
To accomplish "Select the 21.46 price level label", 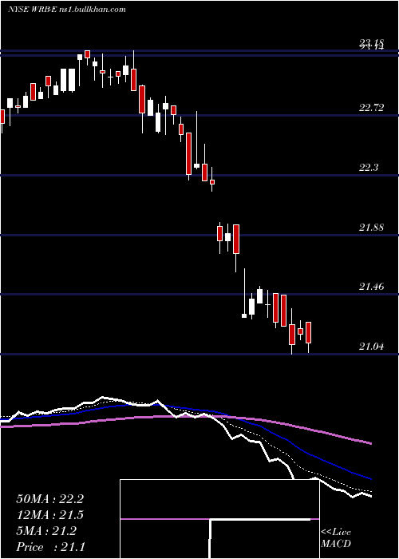I will [x=372, y=286].
